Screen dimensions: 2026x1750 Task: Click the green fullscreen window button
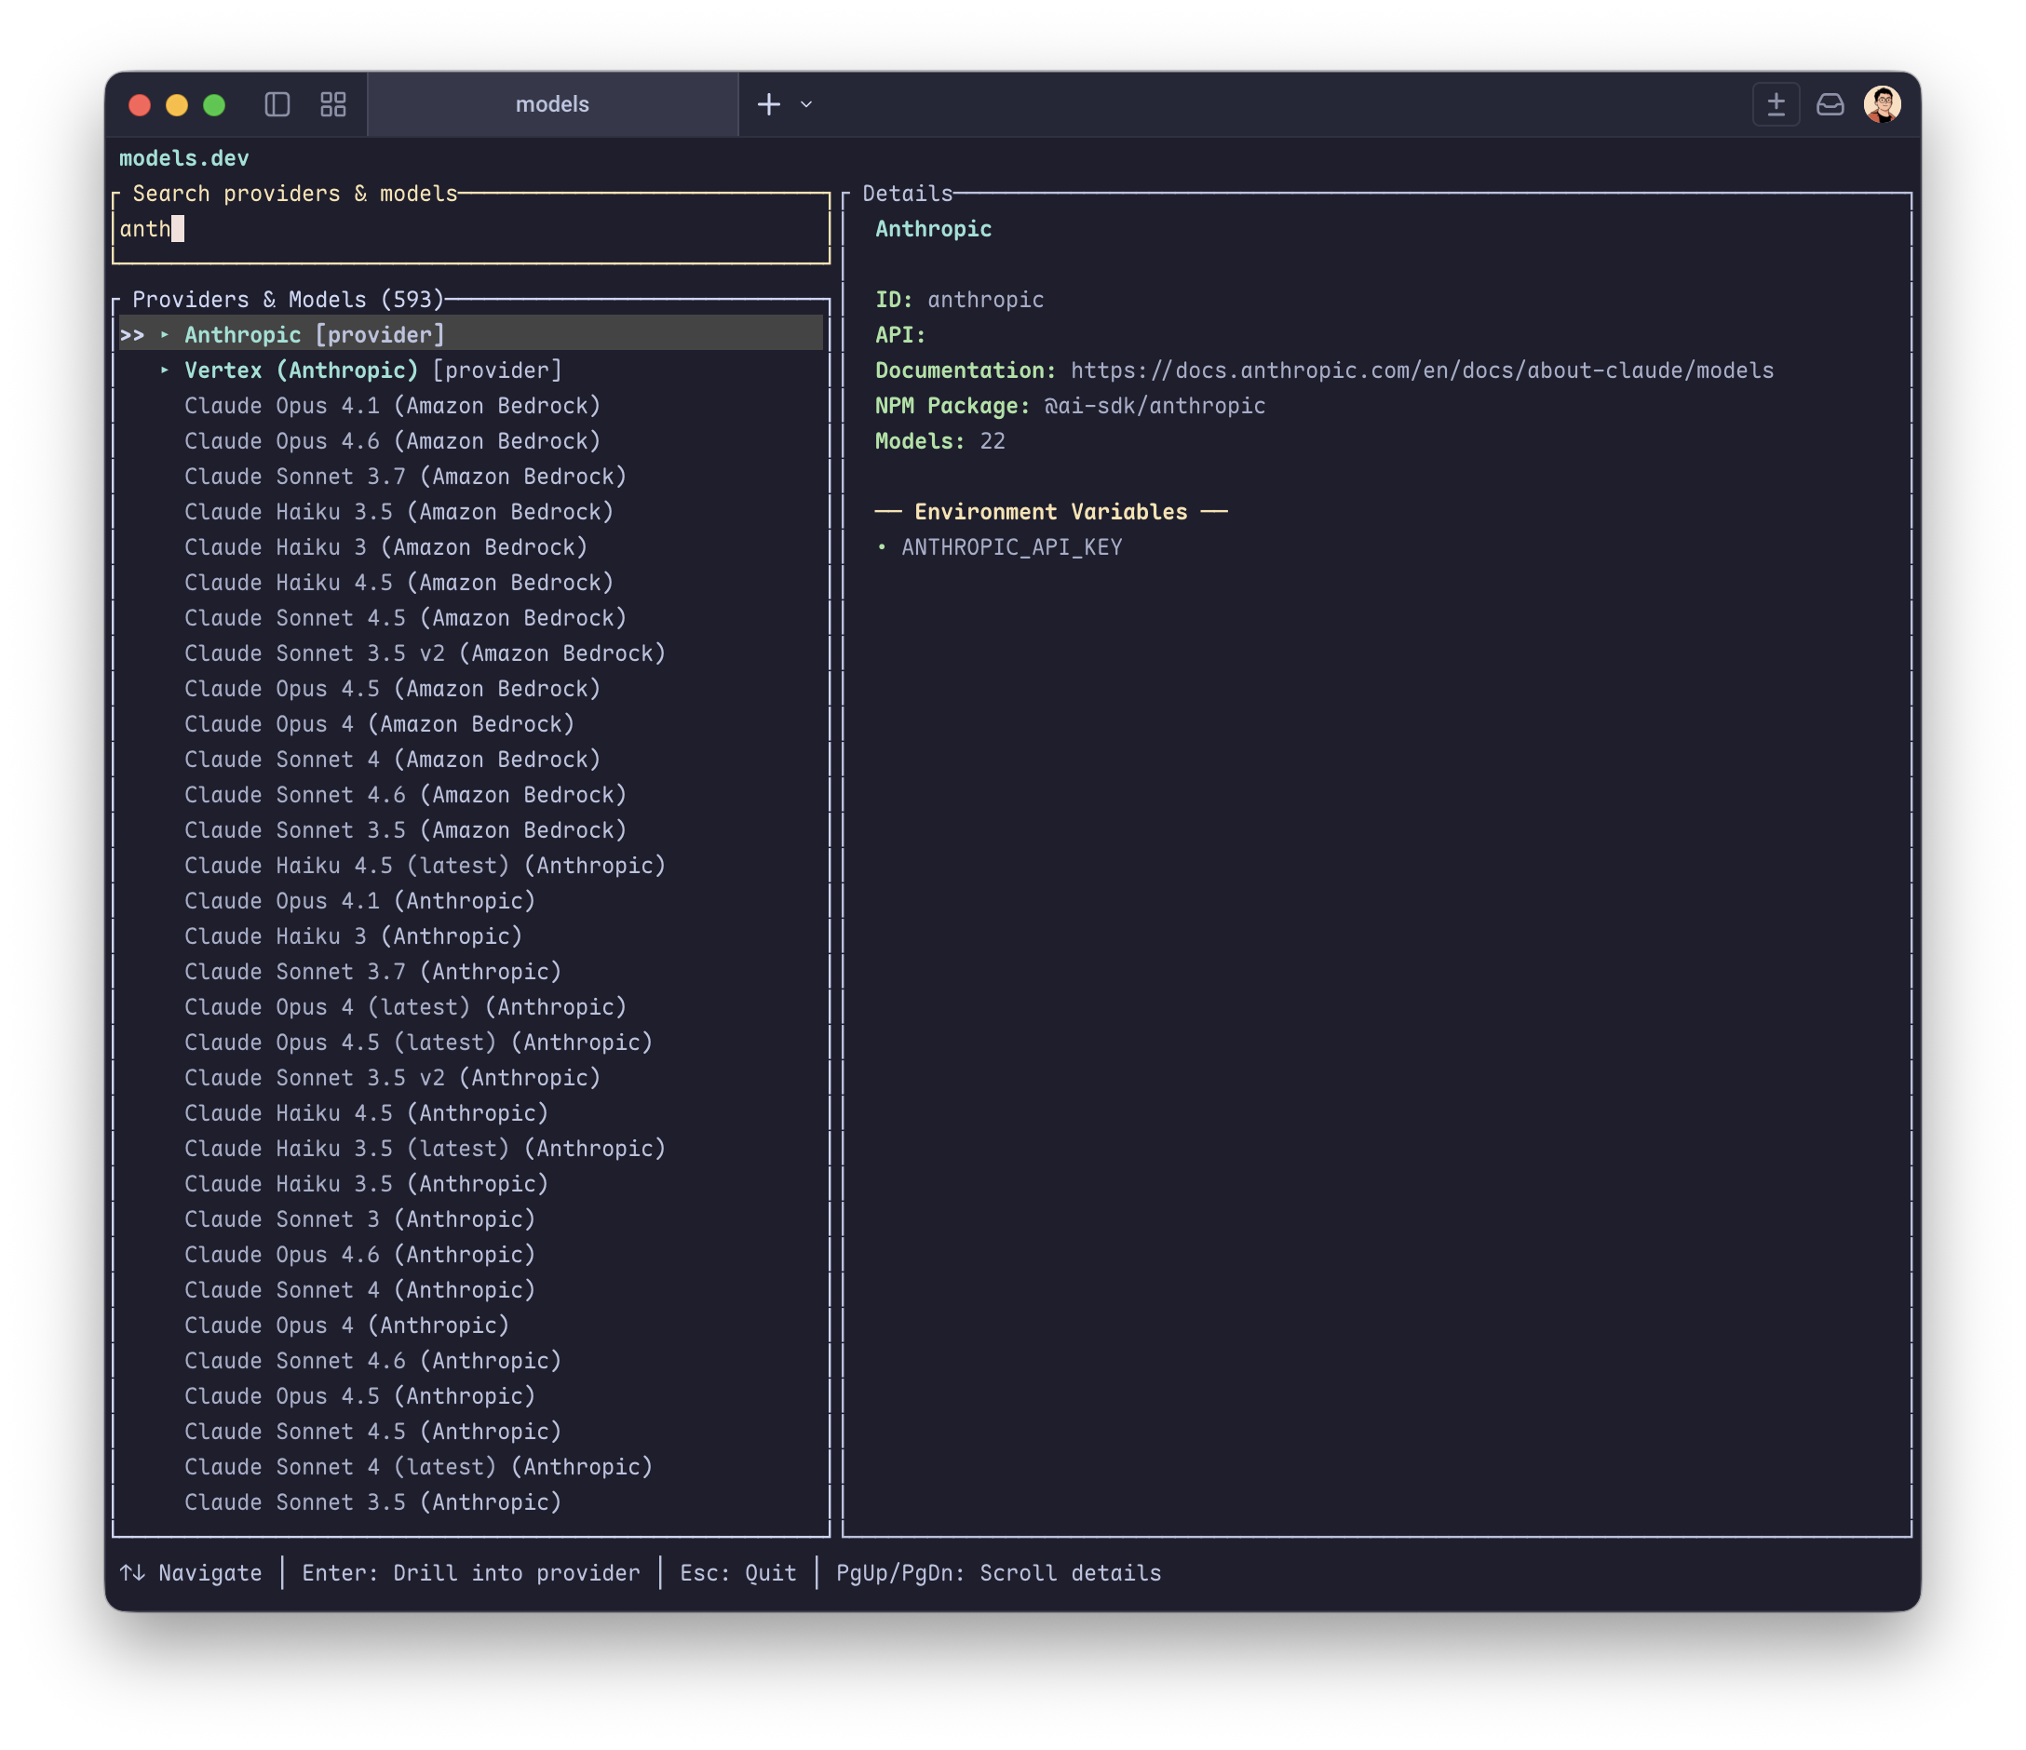214,104
